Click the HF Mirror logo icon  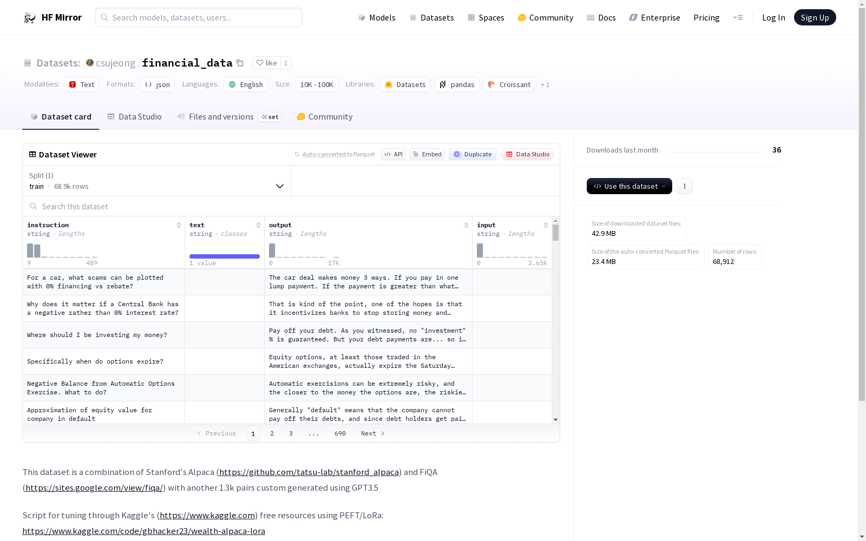(x=30, y=18)
